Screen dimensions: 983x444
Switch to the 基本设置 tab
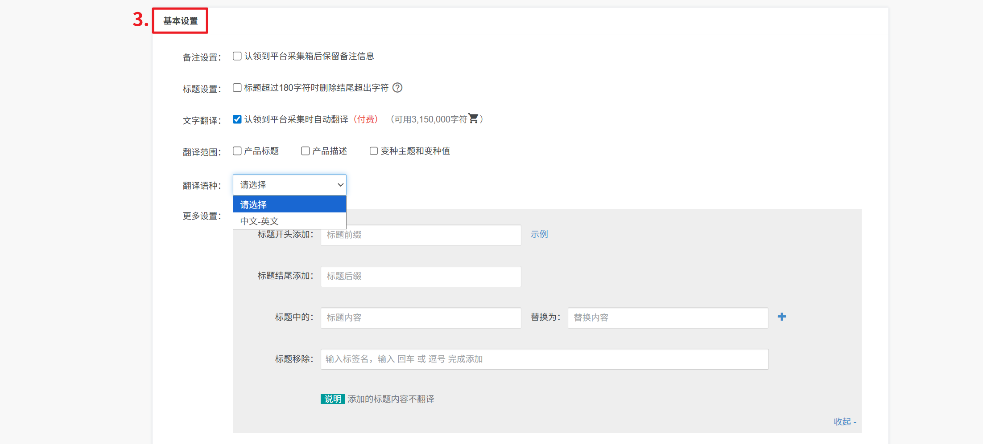(x=180, y=21)
